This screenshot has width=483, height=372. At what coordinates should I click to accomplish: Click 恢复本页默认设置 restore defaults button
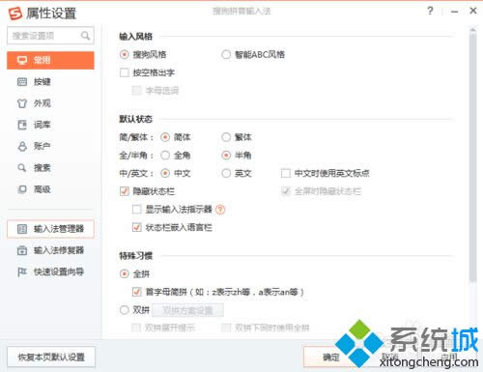pos(51,357)
